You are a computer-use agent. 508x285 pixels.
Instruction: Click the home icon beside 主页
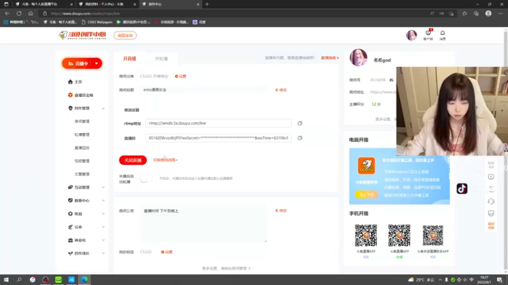[70, 82]
